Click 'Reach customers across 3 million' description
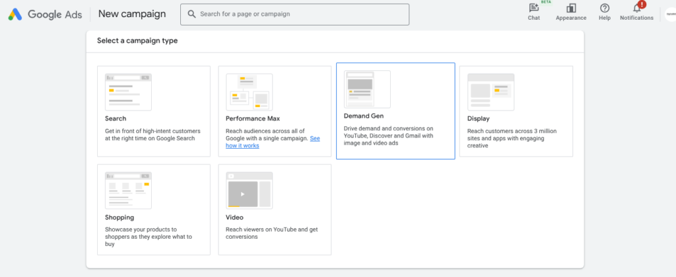This screenshot has height=277, width=676. (512, 138)
